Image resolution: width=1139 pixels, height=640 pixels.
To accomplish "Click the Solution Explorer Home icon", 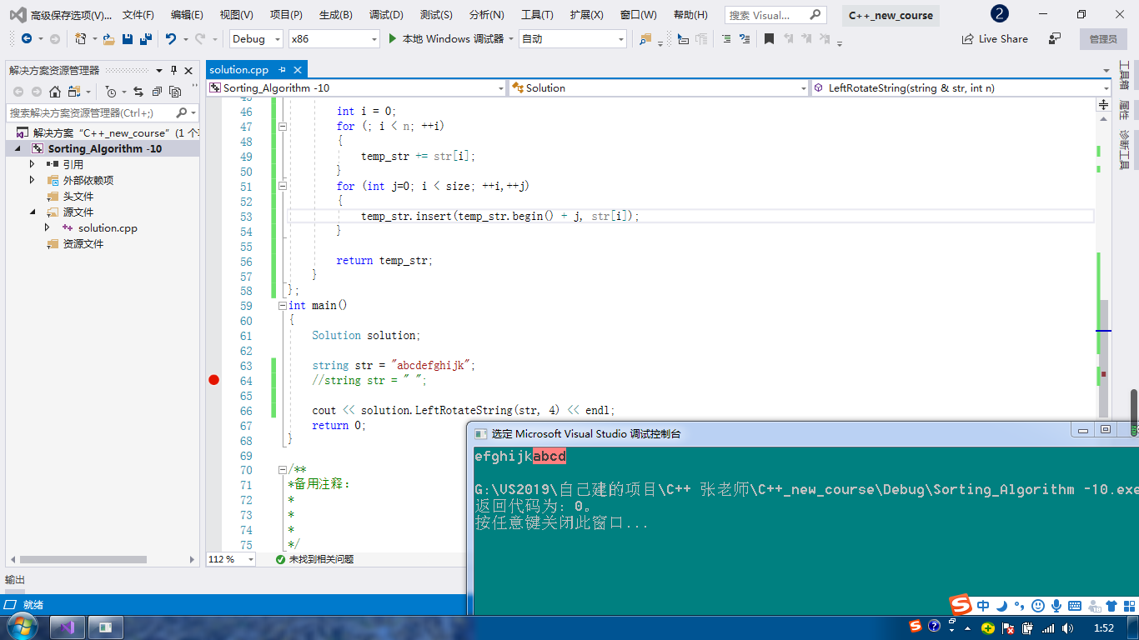I will click(55, 92).
